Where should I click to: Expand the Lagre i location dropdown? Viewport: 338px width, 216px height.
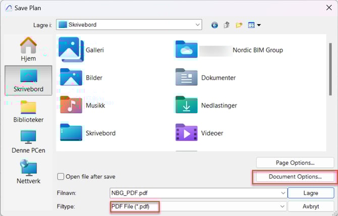pos(196,24)
